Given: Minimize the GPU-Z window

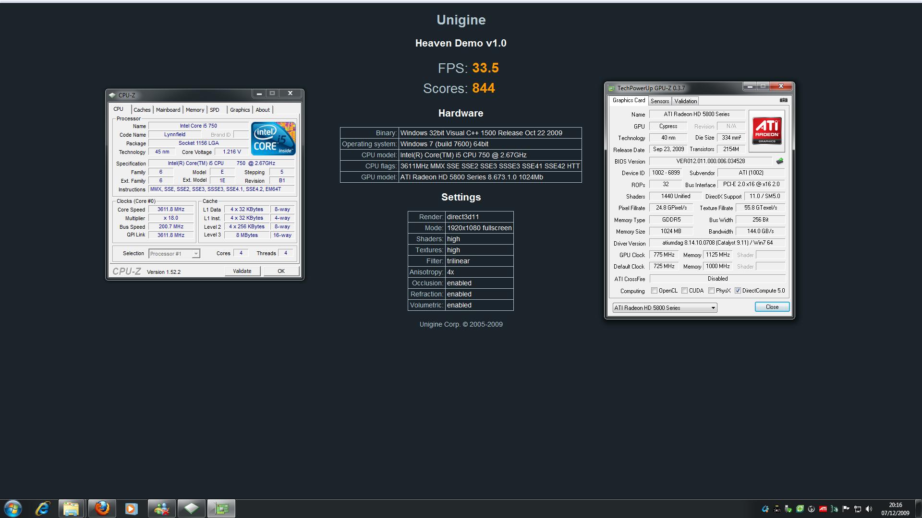Looking at the screenshot, I should [x=750, y=86].
